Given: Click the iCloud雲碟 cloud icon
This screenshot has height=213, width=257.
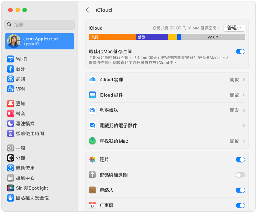Looking at the screenshot, I should [x=92, y=80].
